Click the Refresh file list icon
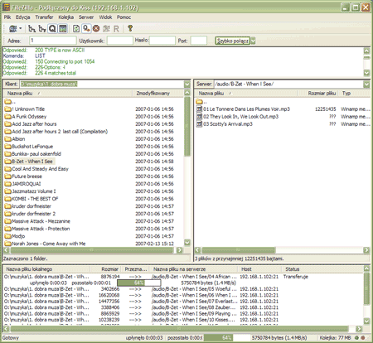The image size is (373, 343). coord(76,28)
